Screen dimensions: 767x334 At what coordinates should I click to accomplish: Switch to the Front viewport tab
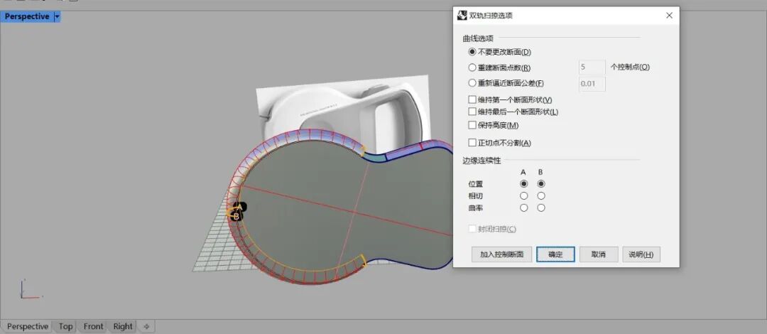(x=94, y=326)
